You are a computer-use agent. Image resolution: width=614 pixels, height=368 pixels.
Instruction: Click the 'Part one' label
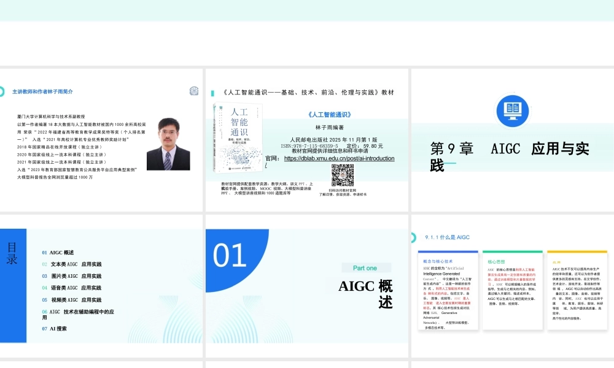(365, 268)
